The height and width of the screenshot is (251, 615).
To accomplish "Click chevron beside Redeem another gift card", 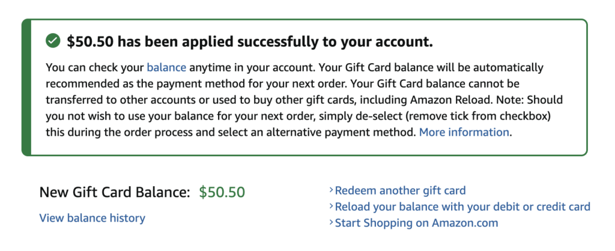I will [x=331, y=191].
